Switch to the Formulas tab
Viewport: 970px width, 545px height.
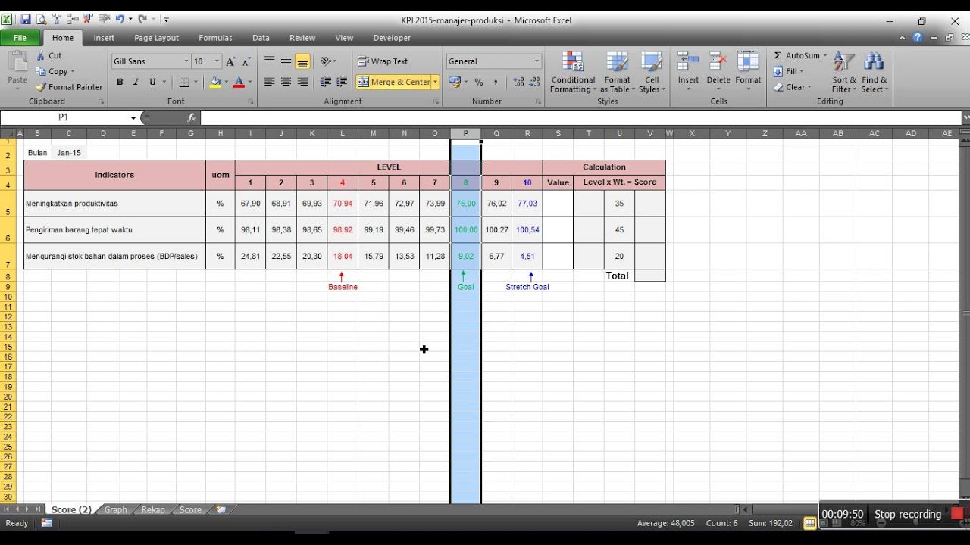pyautogui.click(x=215, y=38)
